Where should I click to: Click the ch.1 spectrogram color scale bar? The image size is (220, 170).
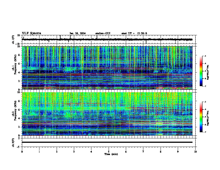pyautogui.click(x=201, y=71)
